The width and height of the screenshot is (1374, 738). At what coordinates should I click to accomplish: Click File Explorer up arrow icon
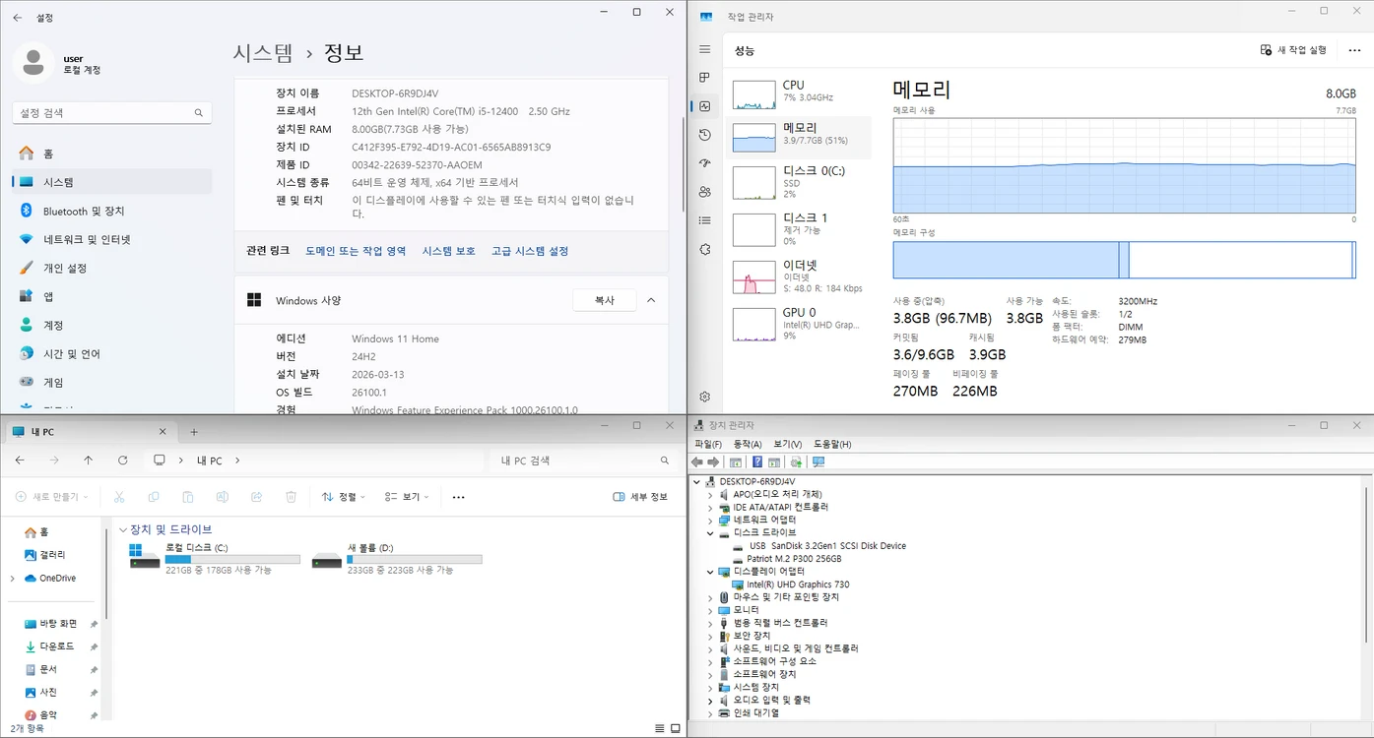coord(88,461)
